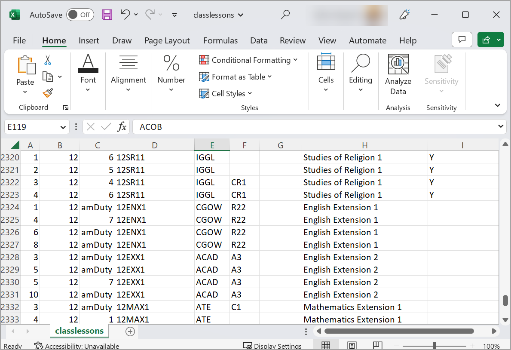Select the Format Painter brush icon
The width and height of the screenshot is (511, 350).
coord(48,93)
